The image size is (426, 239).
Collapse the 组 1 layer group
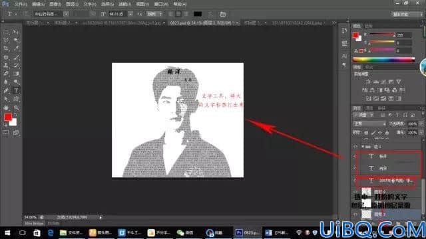[363, 147]
